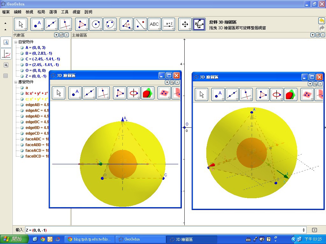Open right 3D window style bar dropdown
The height and width of the screenshot is (244, 326).
(x=310, y=84)
